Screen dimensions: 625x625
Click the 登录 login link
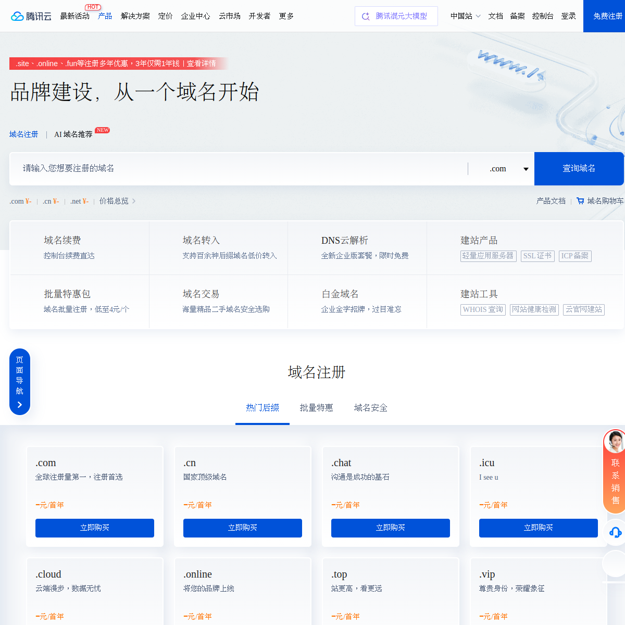569,16
